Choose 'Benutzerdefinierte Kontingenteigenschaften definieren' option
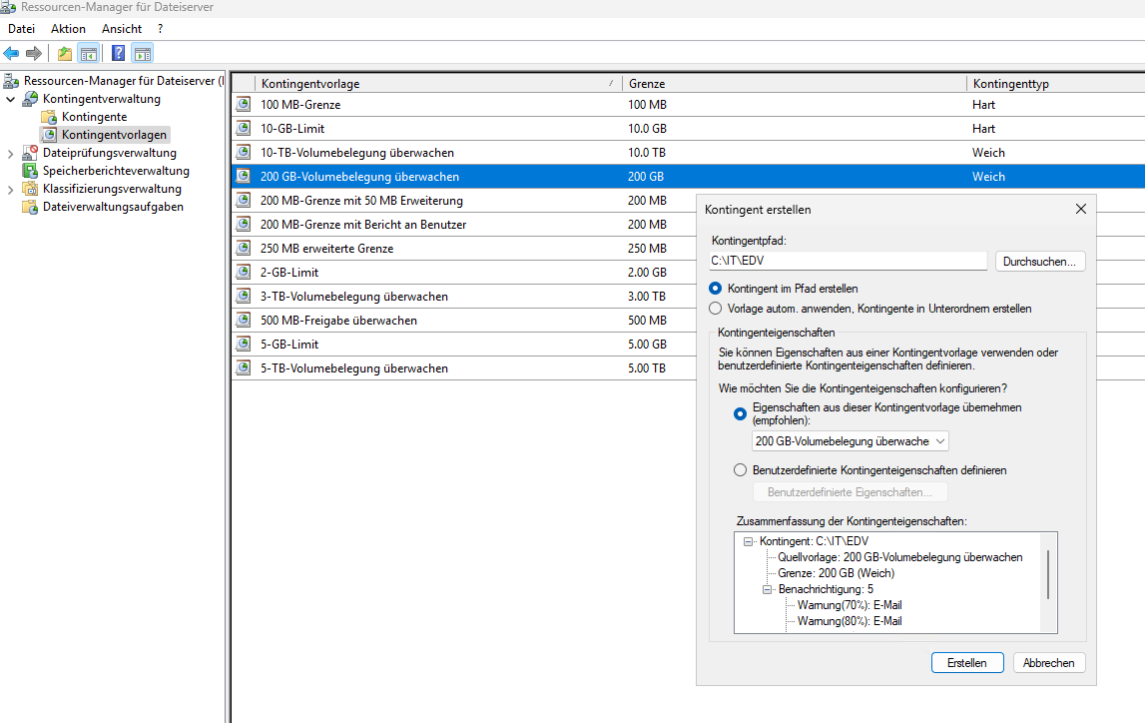This screenshot has width=1145, height=723. click(740, 470)
